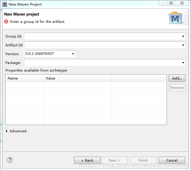Click the Eclipse icon in title bar
The height and width of the screenshot is (171, 191).
(x=5, y=4)
